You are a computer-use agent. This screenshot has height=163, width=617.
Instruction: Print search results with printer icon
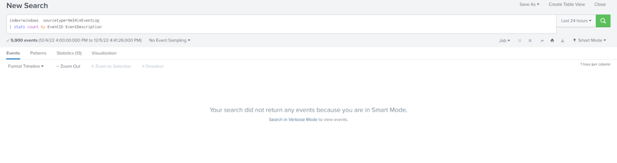coord(552,41)
